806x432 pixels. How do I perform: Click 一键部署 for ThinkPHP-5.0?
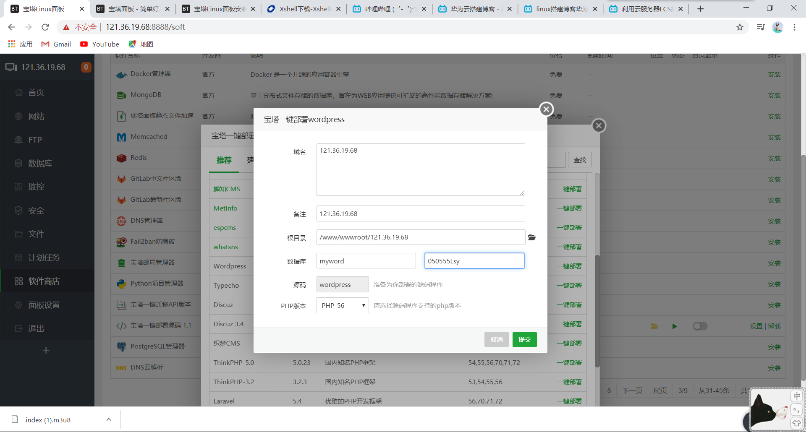[x=569, y=362]
